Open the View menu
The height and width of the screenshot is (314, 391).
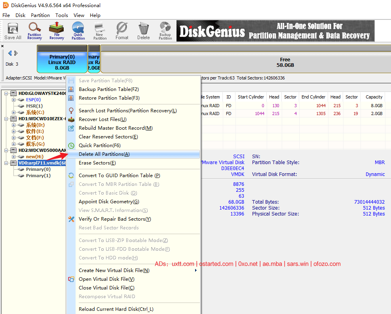pyautogui.click(x=79, y=15)
